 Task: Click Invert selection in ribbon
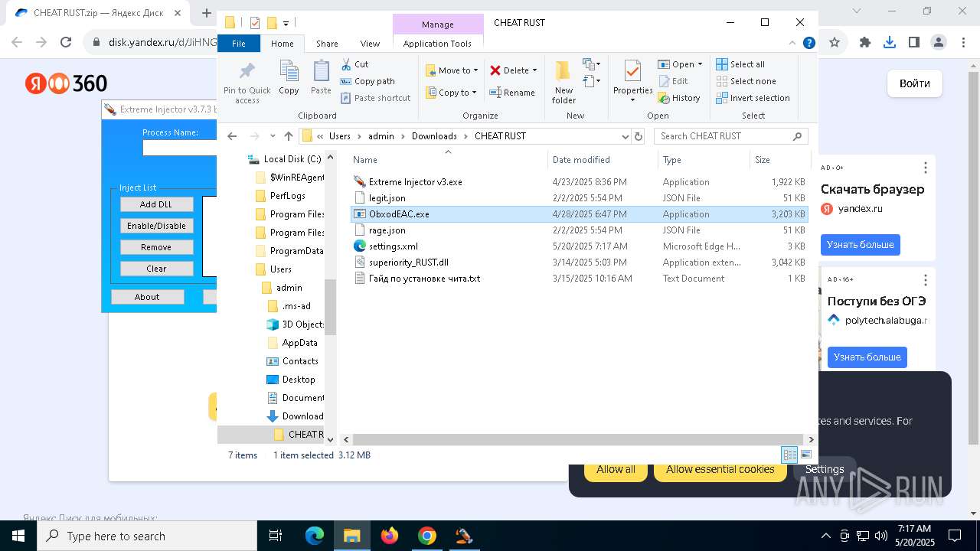(x=753, y=98)
